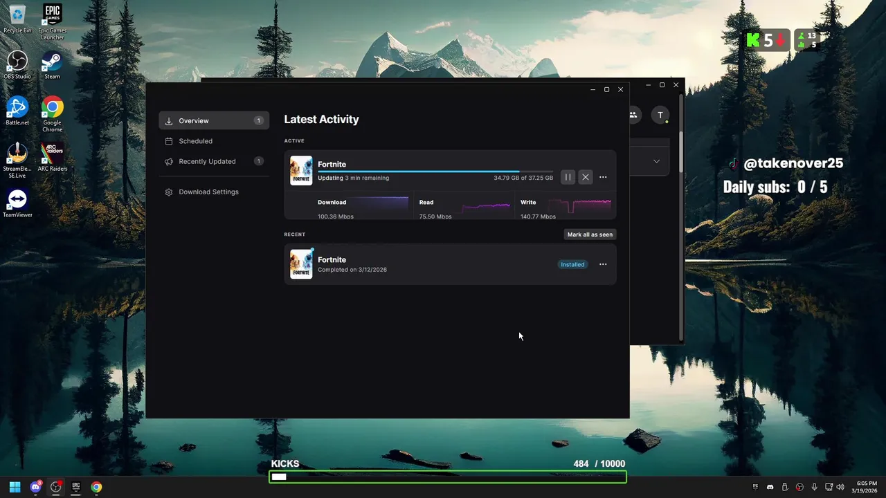Click Mark all as seen button

[590, 234]
